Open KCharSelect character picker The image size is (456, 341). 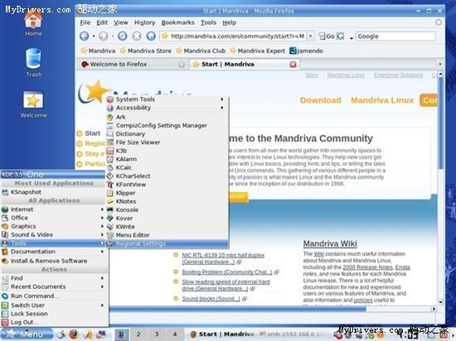click(x=167, y=175)
